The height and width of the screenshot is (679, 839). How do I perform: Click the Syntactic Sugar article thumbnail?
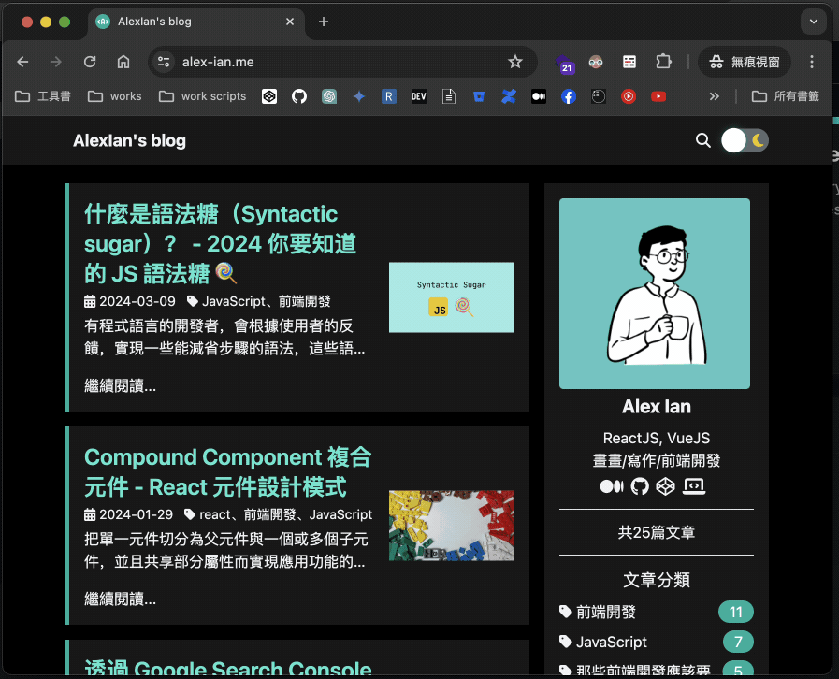(451, 295)
